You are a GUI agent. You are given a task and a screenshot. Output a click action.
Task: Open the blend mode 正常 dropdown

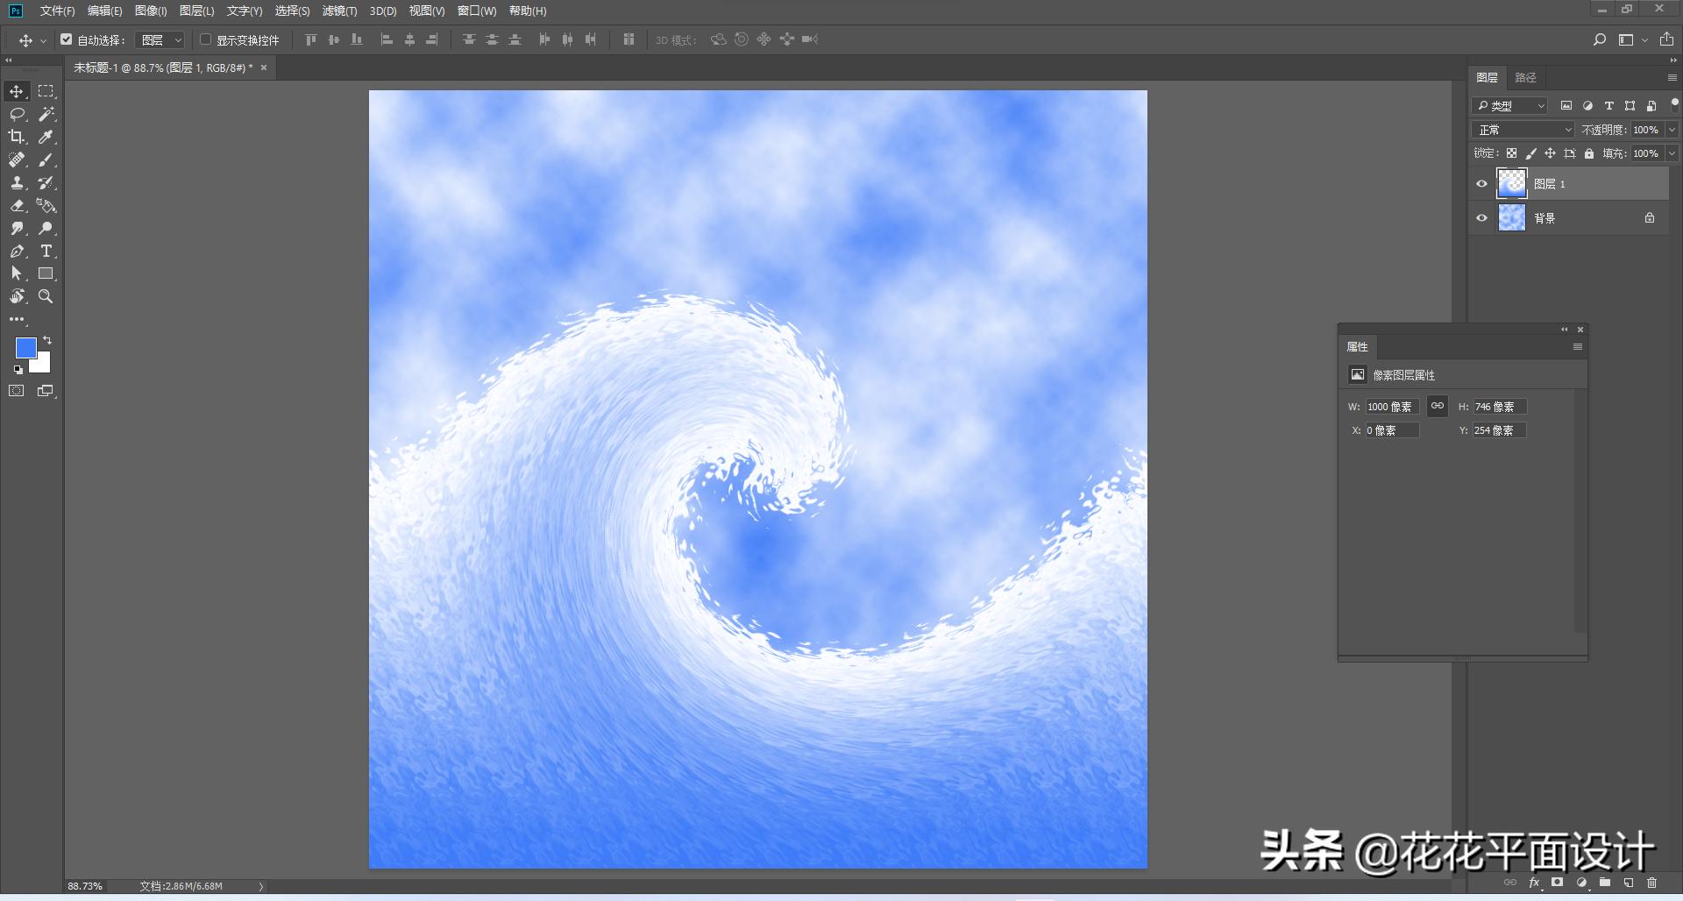(1523, 130)
